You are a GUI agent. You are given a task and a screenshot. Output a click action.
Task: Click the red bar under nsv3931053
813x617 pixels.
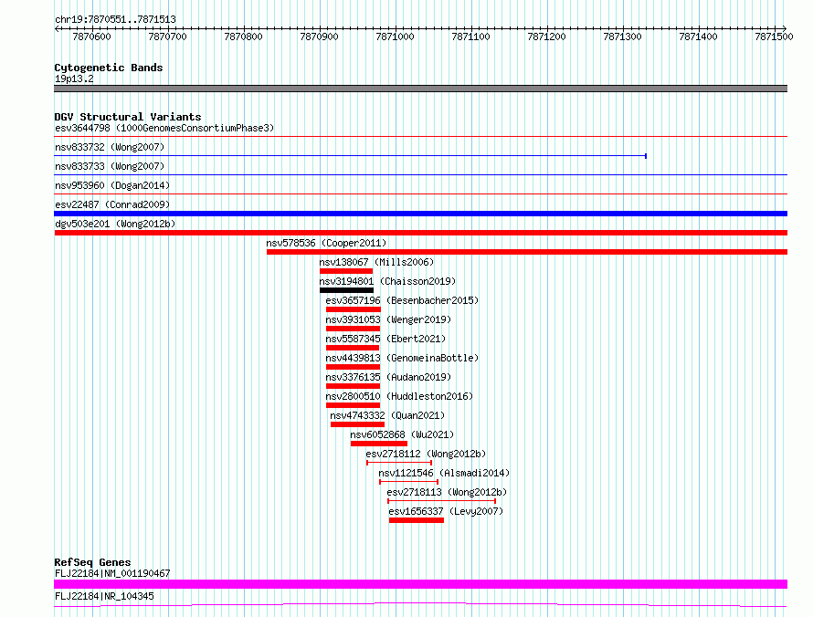353,329
